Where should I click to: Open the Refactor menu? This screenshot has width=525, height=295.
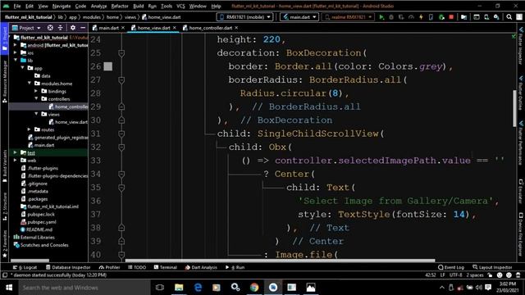pyautogui.click(x=120, y=6)
